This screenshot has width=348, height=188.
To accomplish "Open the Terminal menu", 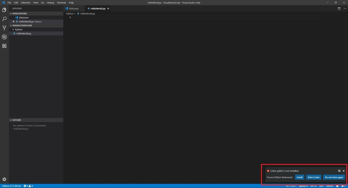I will pyautogui.click(x=61, y=3).
